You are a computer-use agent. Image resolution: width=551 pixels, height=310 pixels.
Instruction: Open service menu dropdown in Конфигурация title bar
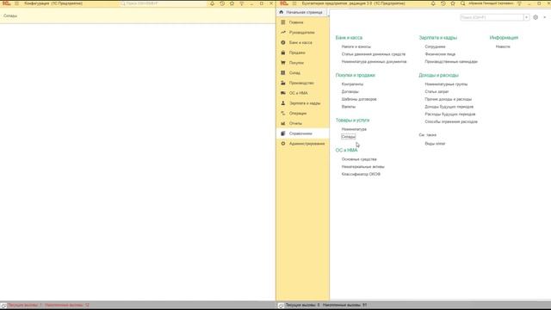242,3
